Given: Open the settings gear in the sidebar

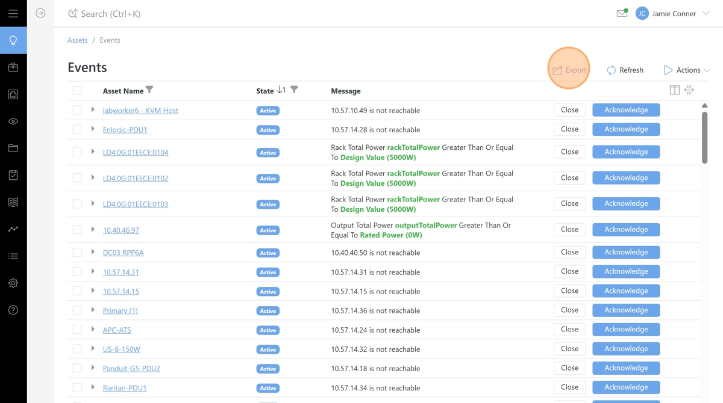Looking at the screenshot, I should tap(13, 283).
